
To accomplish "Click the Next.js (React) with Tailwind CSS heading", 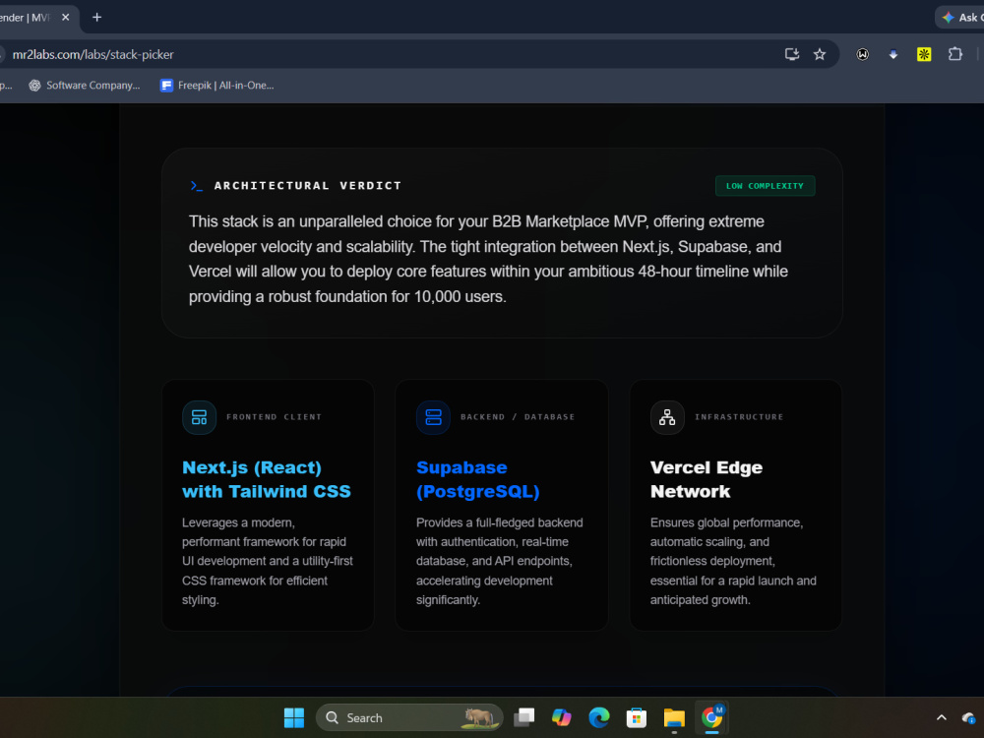I will [x=266, y=479].
